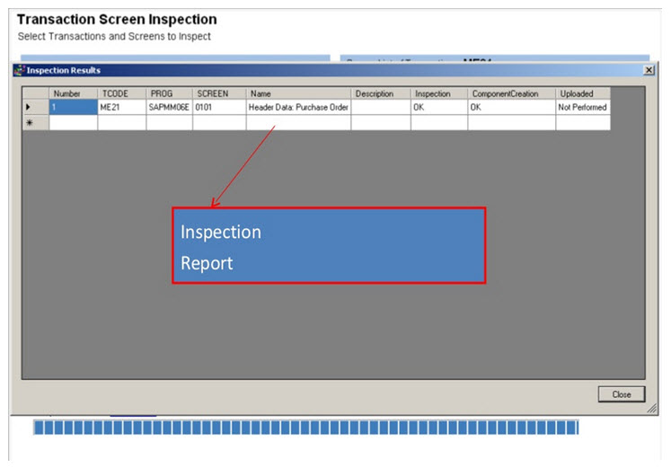This screenshot has width=671, height=467.
Task: Select the highlighted Number cell containing 1
Action: [74, 107]
